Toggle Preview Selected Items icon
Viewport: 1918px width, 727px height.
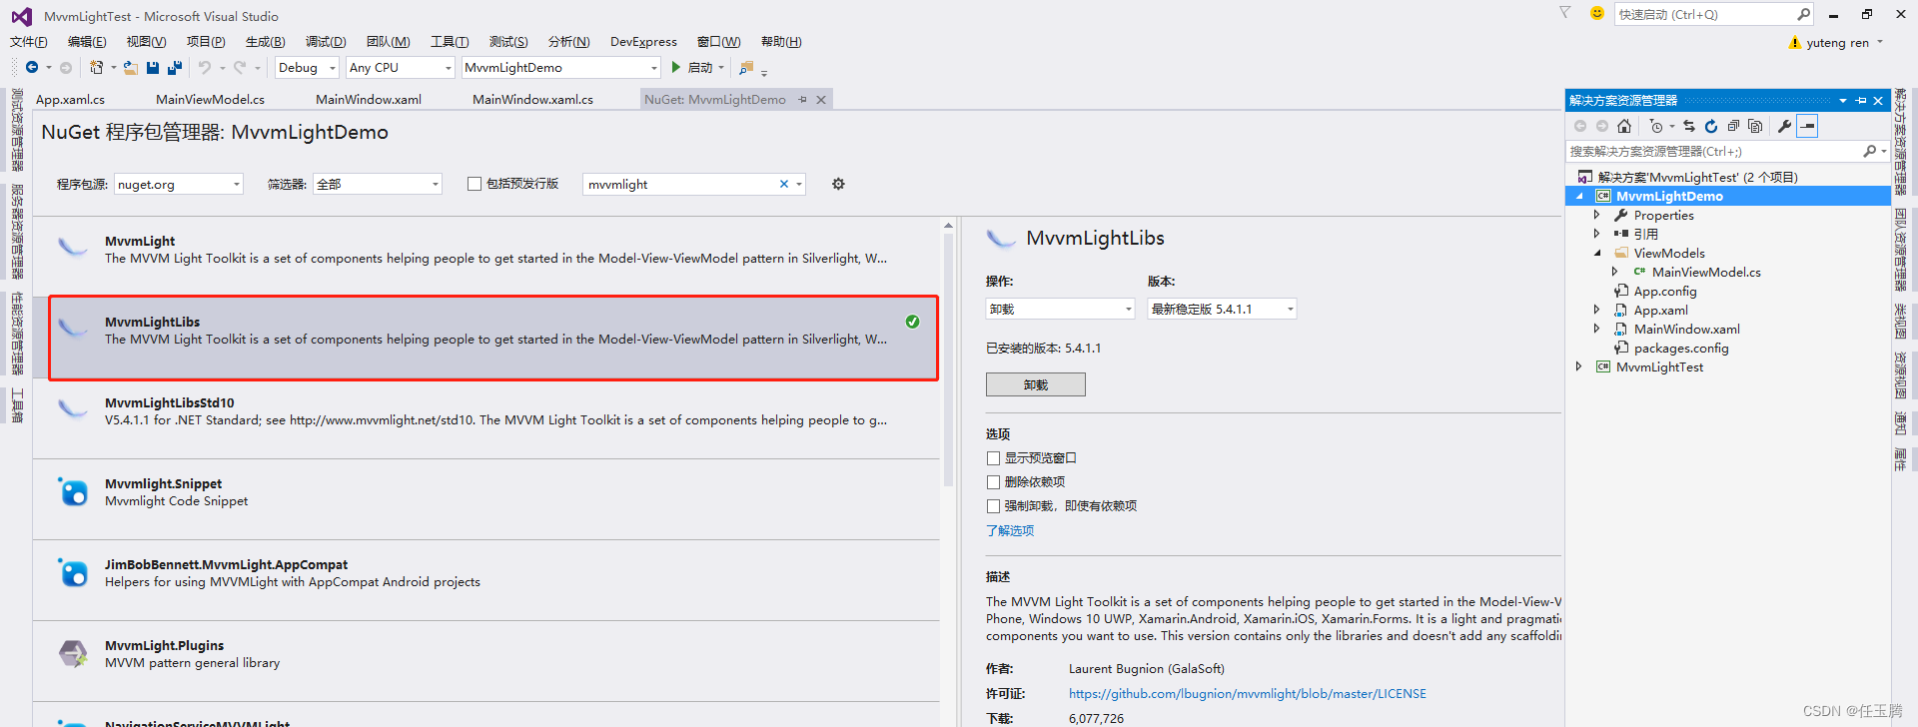click(1807, 126)
